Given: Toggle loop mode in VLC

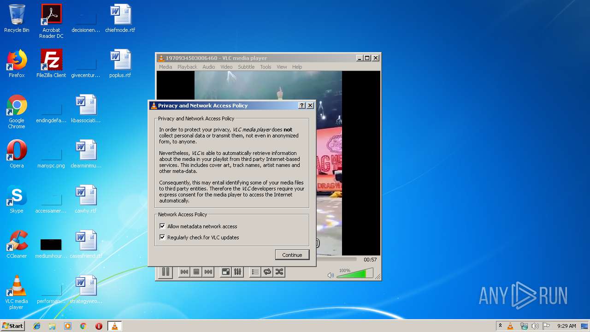Looking at the screenshot, I should 267,272.
